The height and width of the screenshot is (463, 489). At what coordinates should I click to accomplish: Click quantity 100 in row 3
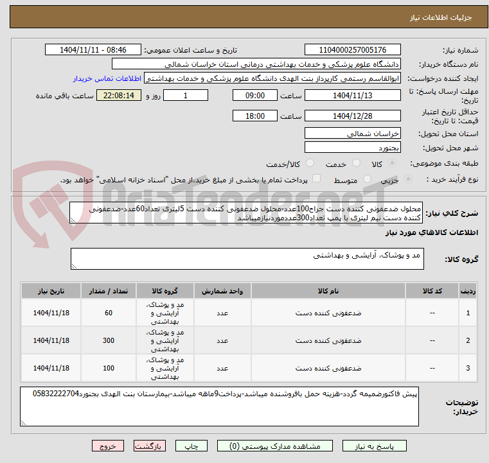108,368
